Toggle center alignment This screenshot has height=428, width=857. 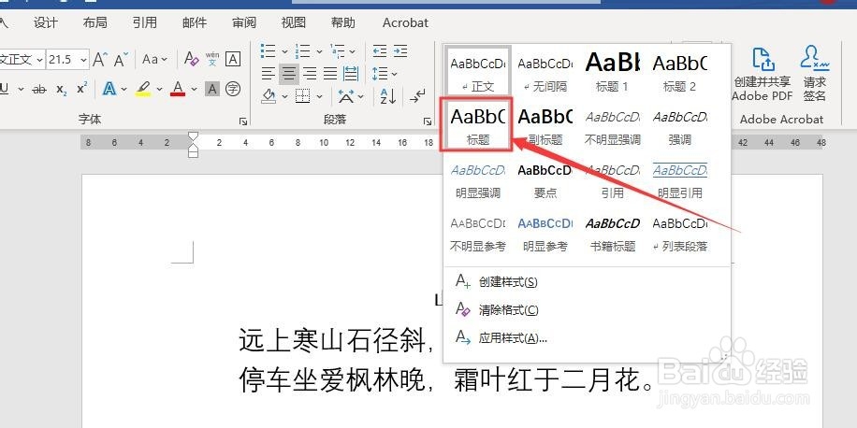click(288, 73)
